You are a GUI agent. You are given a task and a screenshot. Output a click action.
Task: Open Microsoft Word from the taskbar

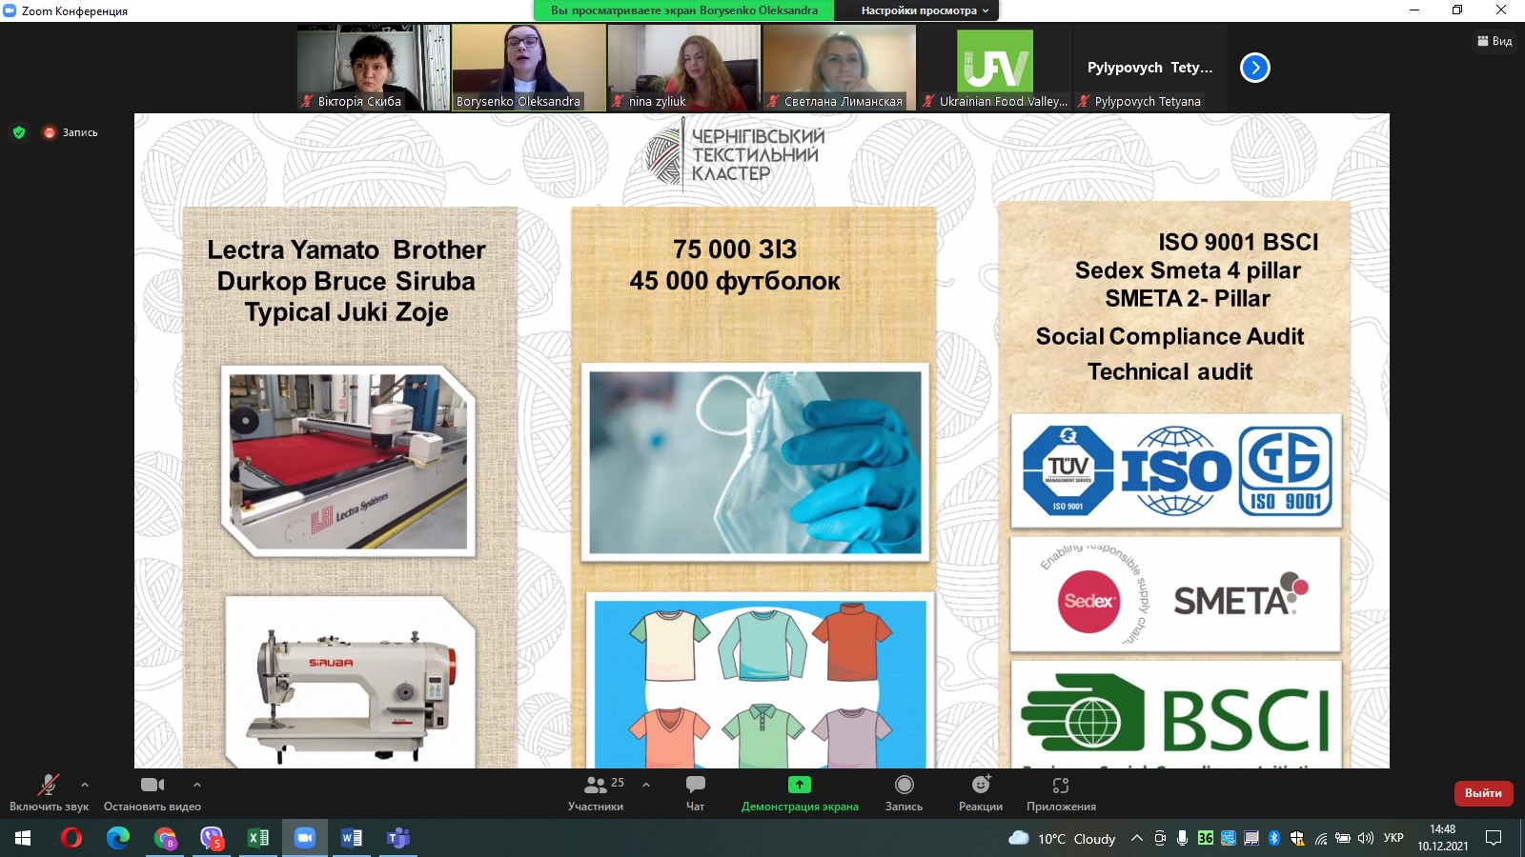click(x=351, y=838)
